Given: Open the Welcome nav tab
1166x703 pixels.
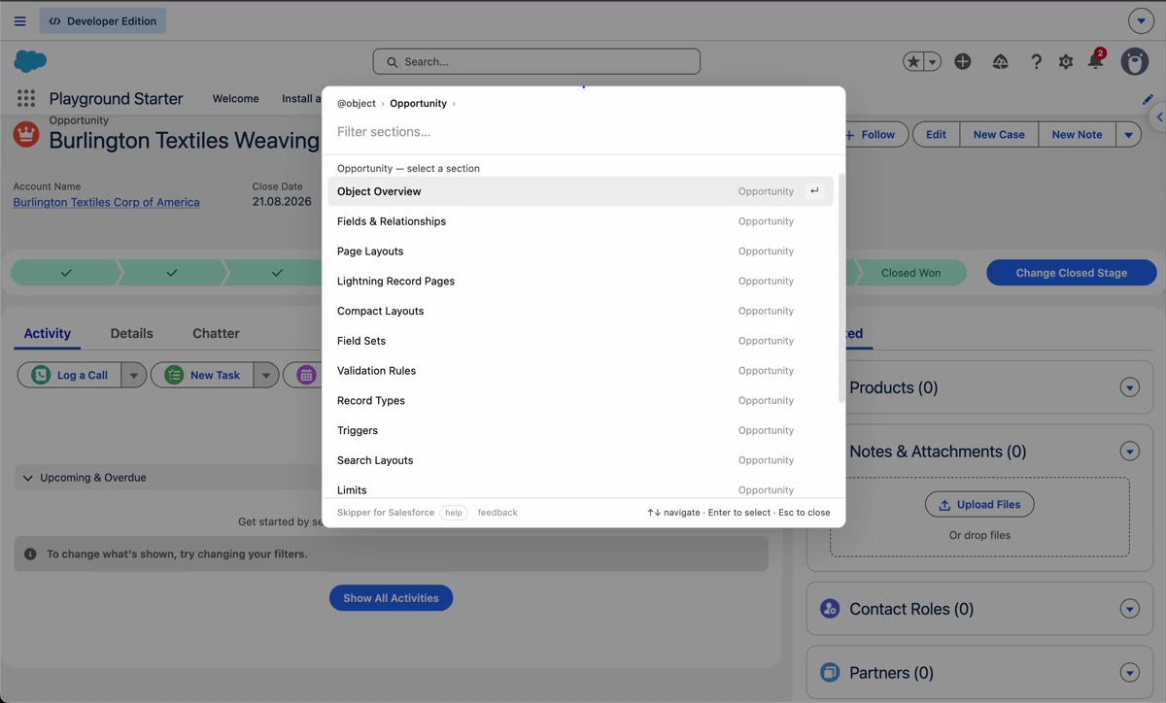Looking at the screenshot, I should point(235,98).
